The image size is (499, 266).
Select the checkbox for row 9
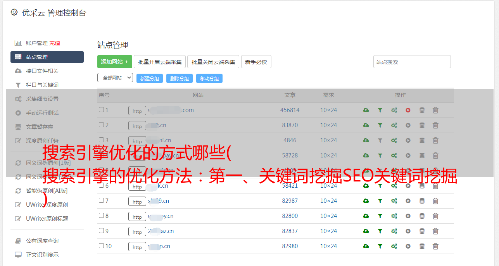(101, 231)
